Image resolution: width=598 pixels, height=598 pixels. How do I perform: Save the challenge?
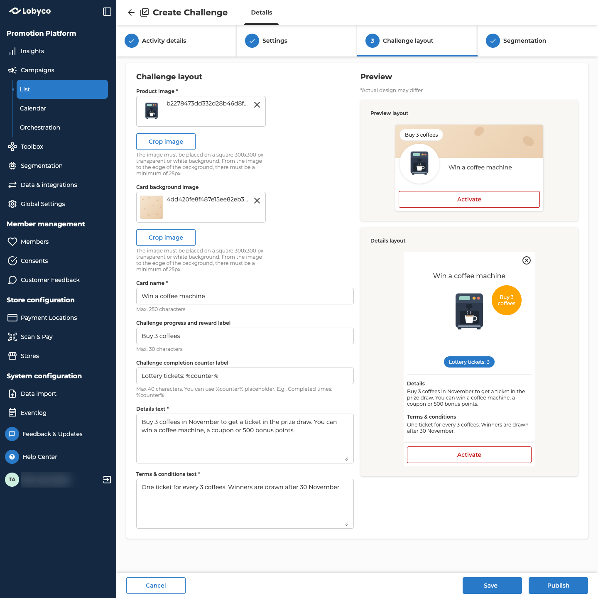point(492,586)
